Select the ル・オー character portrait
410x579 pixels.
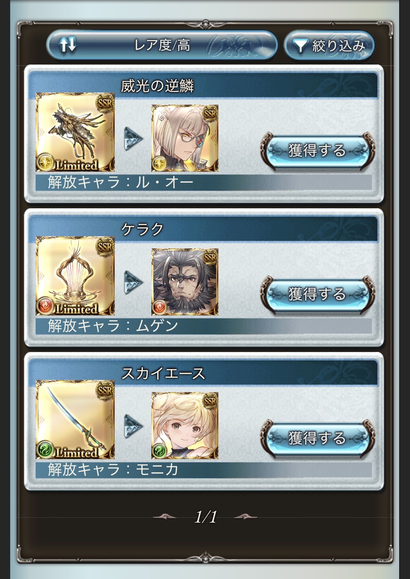[185, 138]
